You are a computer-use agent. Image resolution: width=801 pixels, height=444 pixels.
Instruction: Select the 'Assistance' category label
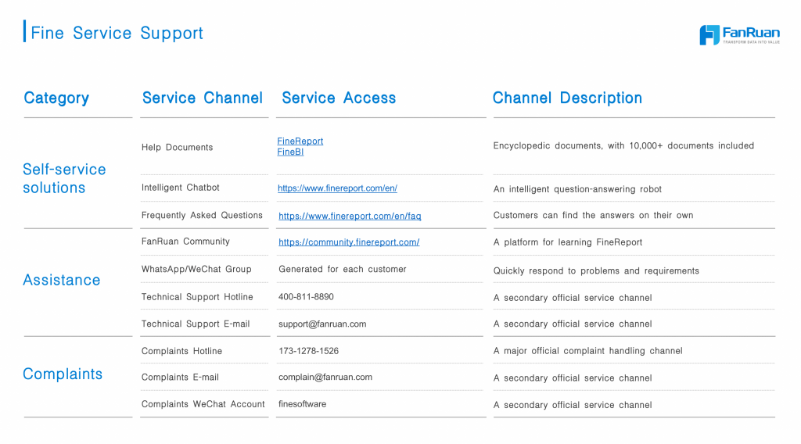[x=61, y=280]
